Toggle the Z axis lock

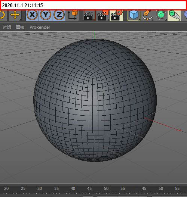click(x=59, y=15)
